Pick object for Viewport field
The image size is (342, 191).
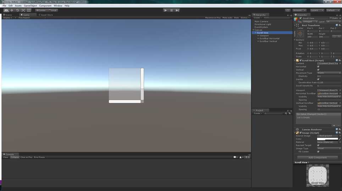coord(340,90)
